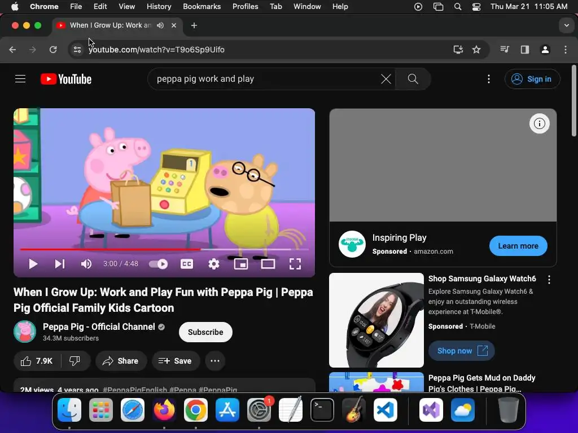Click the #PeppaPigEnglish hashtag
The height and width of the screenshot is (433, 578).
(135, 389)
